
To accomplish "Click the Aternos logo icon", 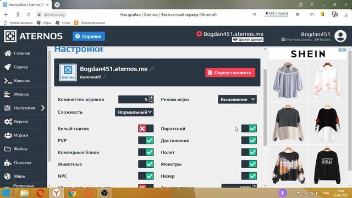I will point(10,36).
